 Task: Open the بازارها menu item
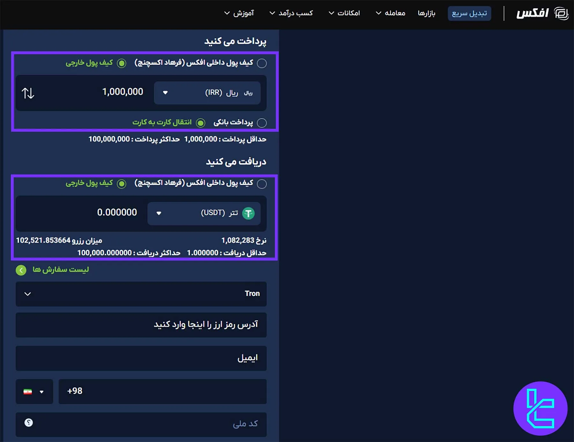(x=426, y=13)
